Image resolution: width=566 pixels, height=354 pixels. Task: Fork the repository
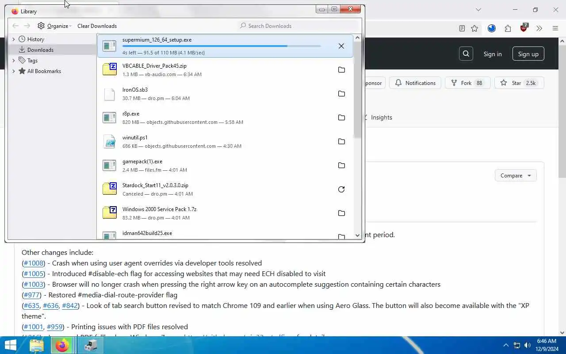(467, 83)
